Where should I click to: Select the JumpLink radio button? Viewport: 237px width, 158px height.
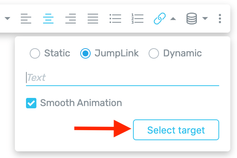(x=85, y=53)
